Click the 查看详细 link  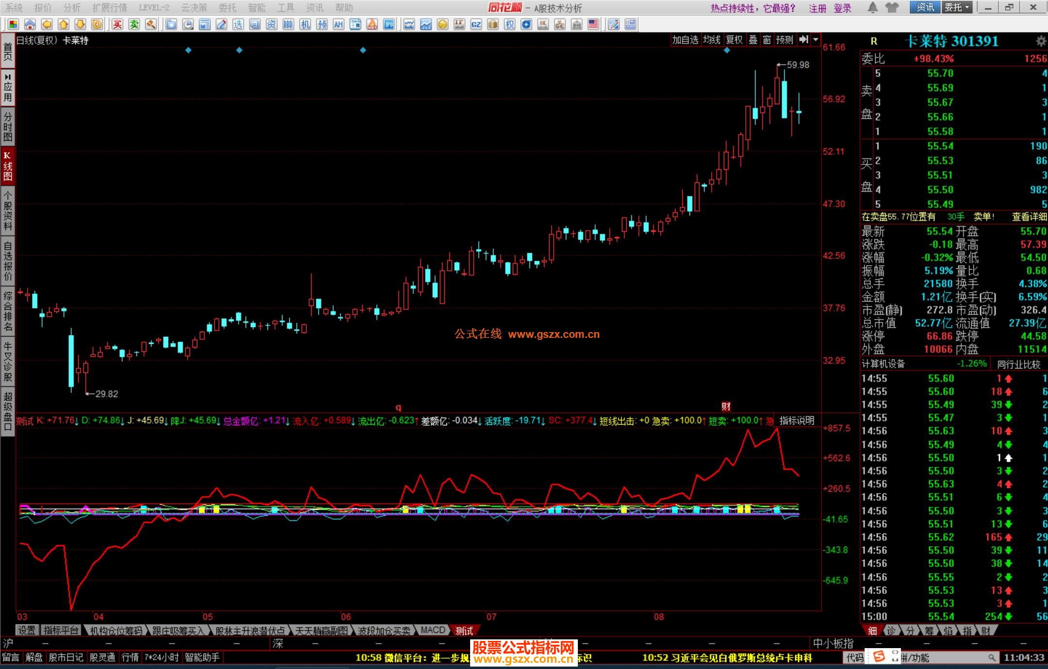click(x=1029, y=217)
